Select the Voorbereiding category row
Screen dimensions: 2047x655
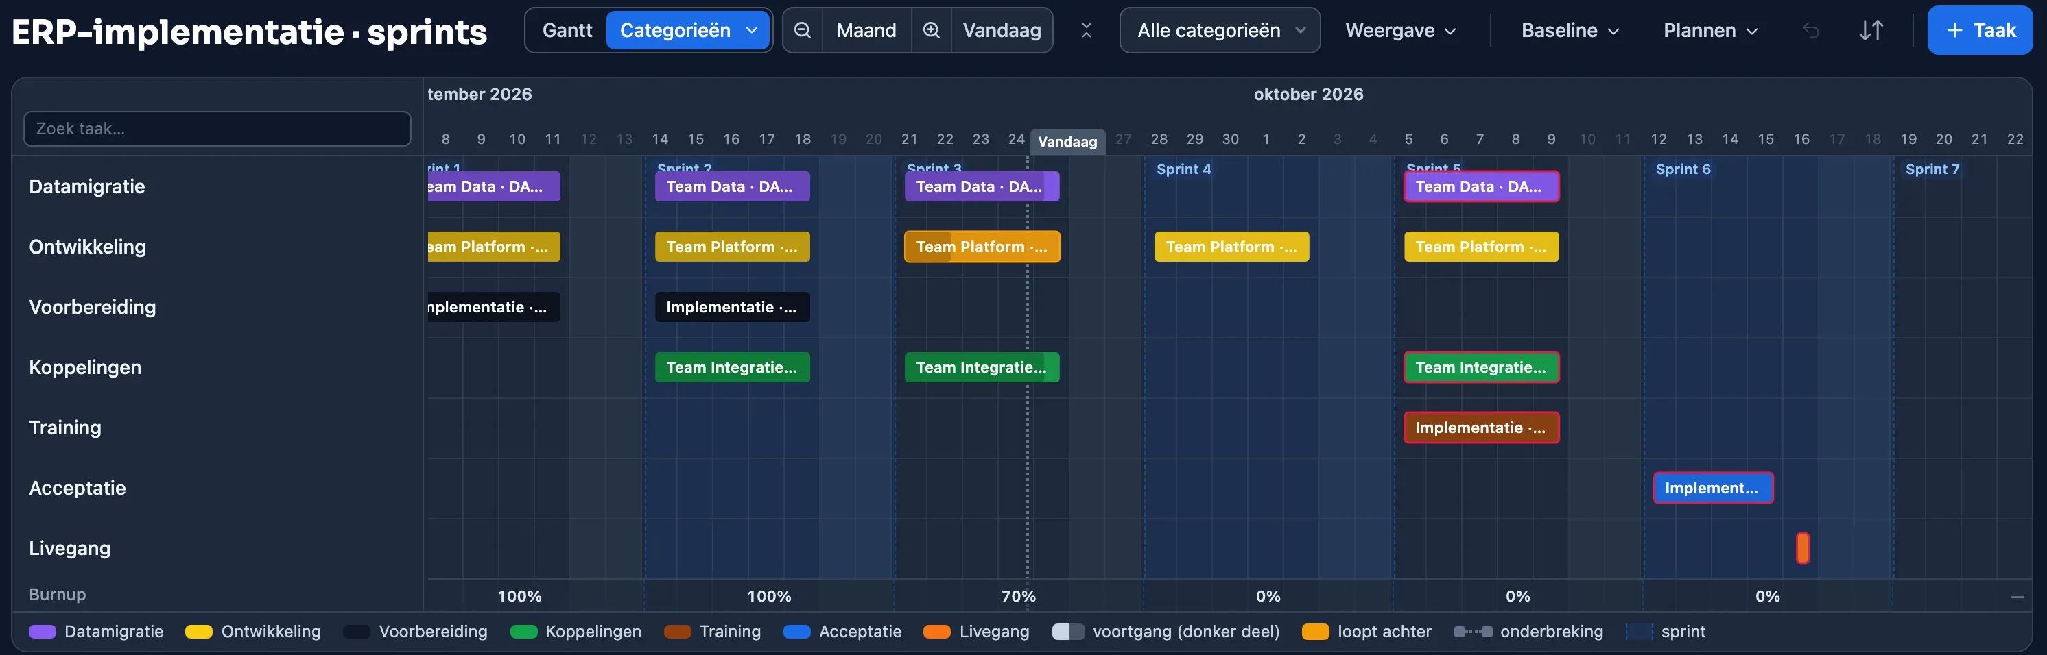[217, 307]
